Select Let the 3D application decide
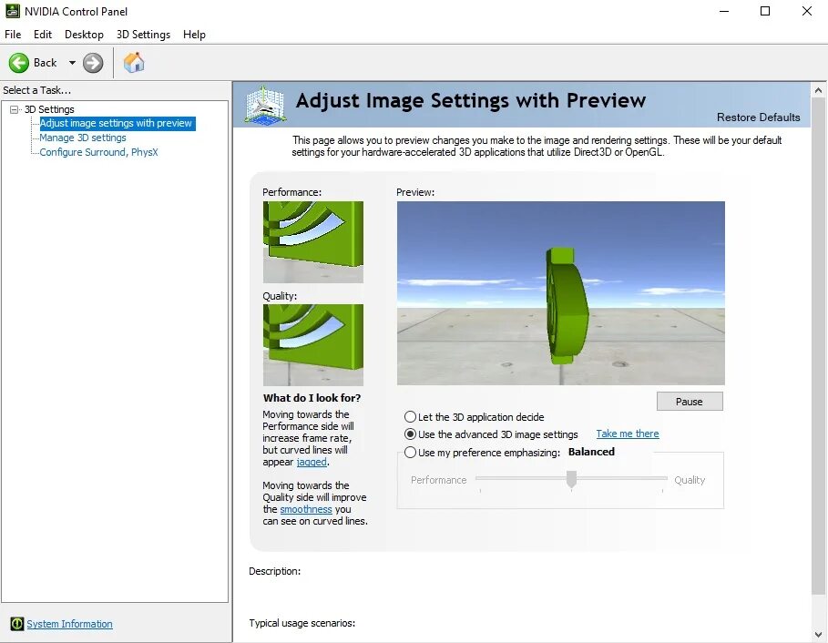Viewport: 828px width, 643px height. click(410, 416)
